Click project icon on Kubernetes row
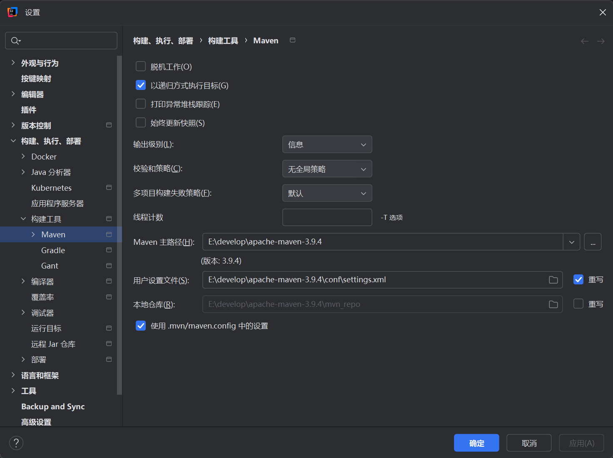Screen dimensions: 613x458 (x=109, y=187)
